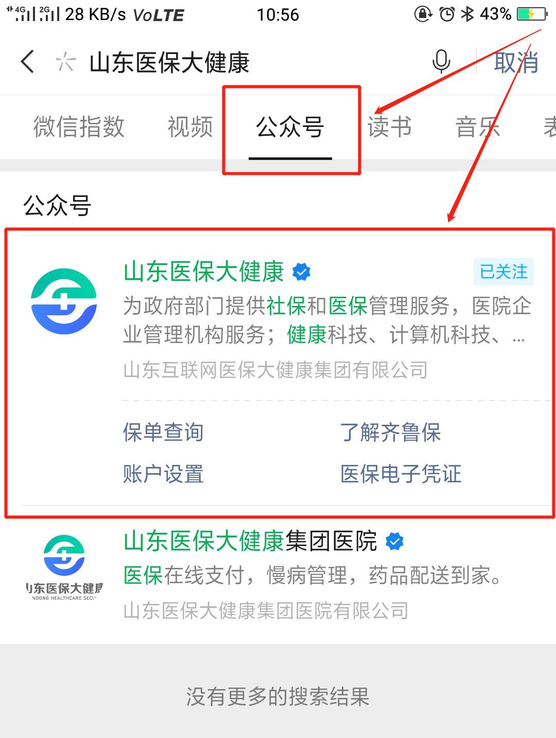Open 山东医保大健康 account logo
This screenshot has width=556, height=738.
(64, 301)
